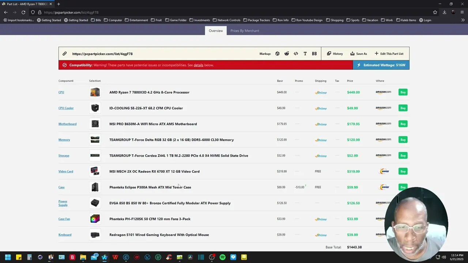Viewport: 468px width, 263px height.
Task: Open the part list History
Action: 335,54
